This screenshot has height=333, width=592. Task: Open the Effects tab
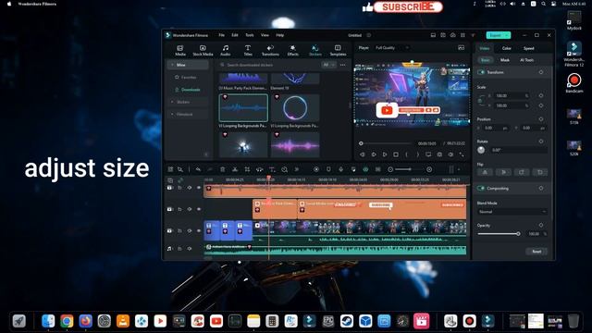tap(292, 50)
